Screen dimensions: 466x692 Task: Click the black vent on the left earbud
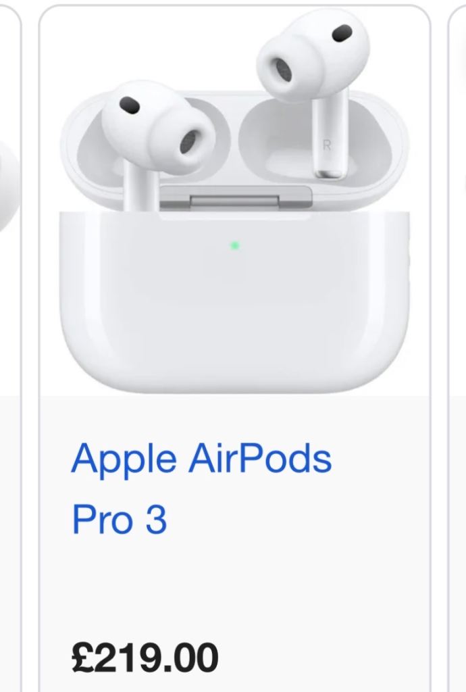(x=129, y=104)
